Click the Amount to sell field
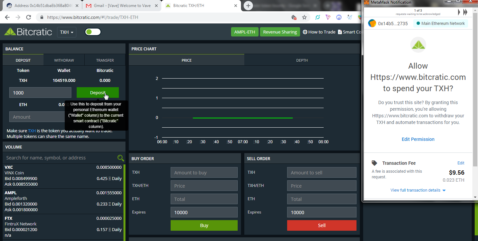 322,172
